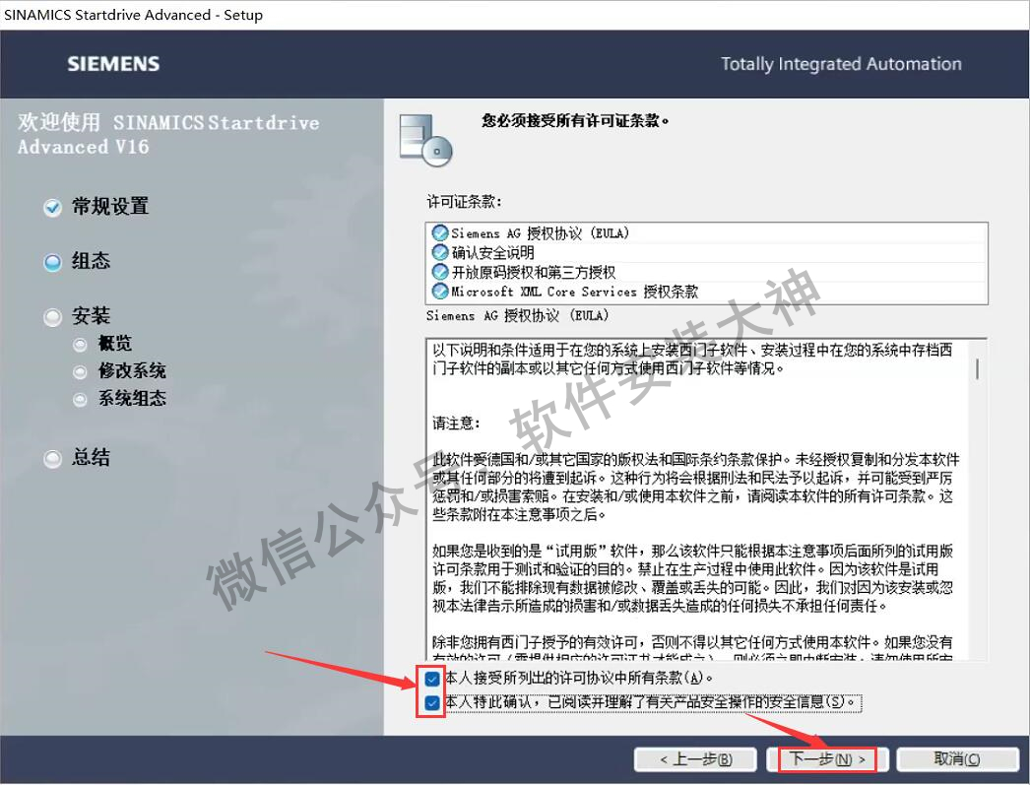Screen dimensions: 1030x785
Task: Select 安装 step in sidebar
Action: click(x=91, y=316)
